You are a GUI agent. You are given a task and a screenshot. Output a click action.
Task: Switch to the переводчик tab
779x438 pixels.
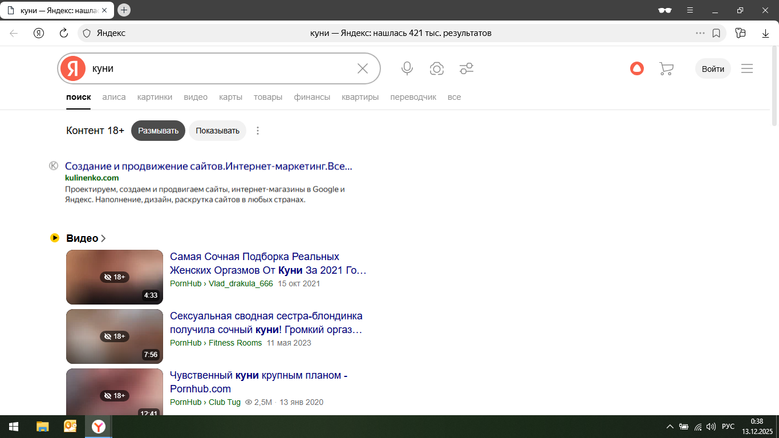[x=413, y=97]
